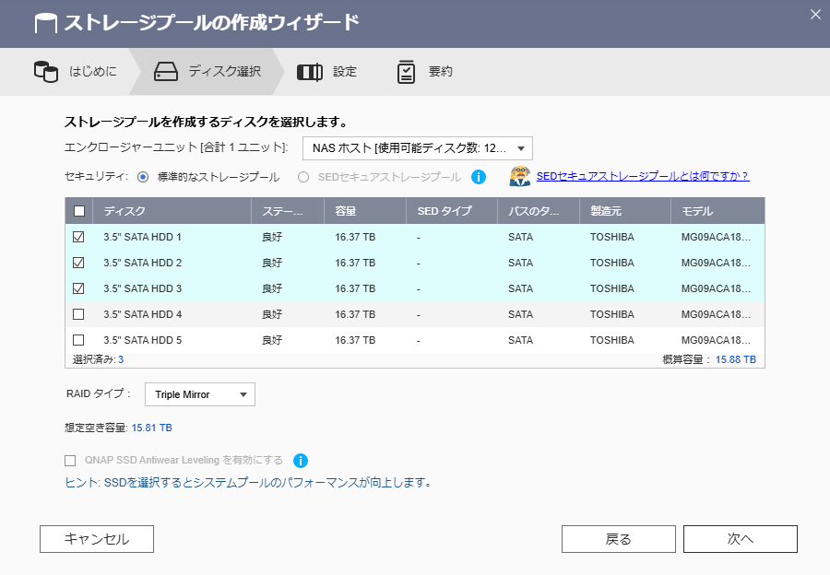Click the 設定 step icon
Viewport: 830px width, 575px height.
click(x=310, y=72)
